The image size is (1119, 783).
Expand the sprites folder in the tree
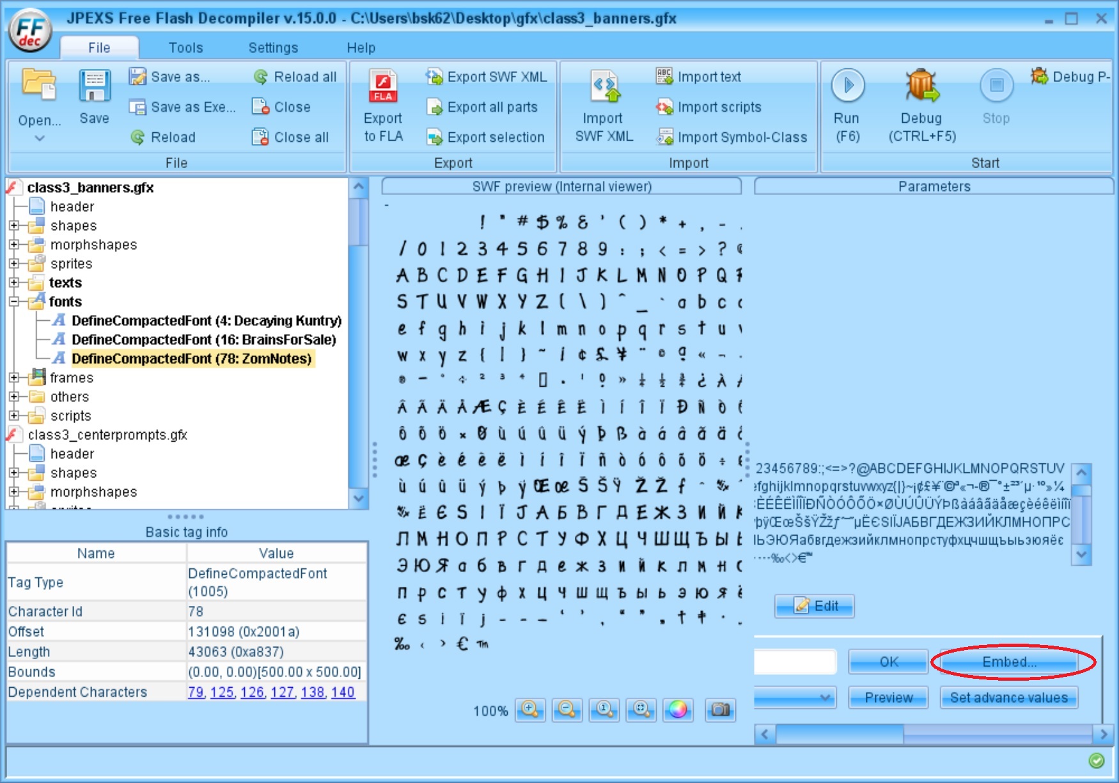[x=14, y=263]
